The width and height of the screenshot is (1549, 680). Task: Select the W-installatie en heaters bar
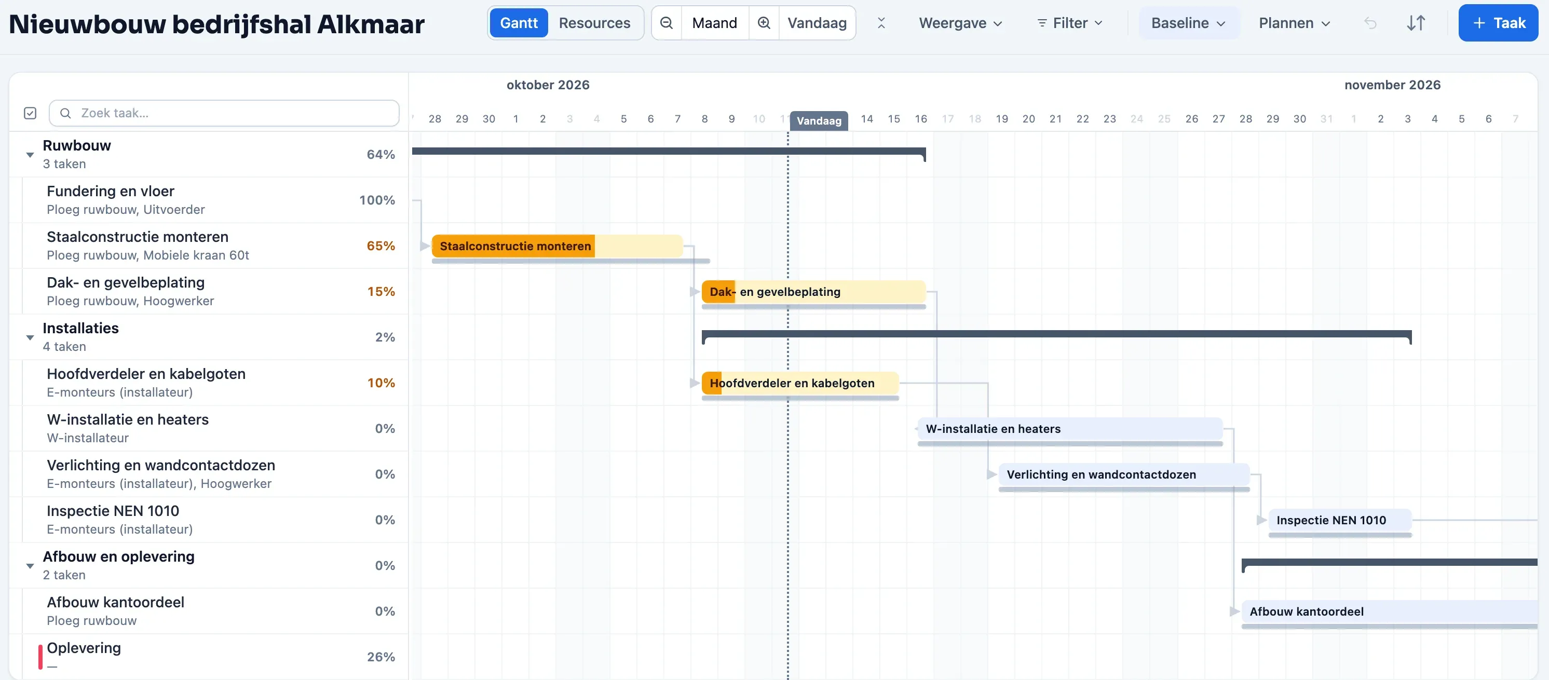(1070, 429)
